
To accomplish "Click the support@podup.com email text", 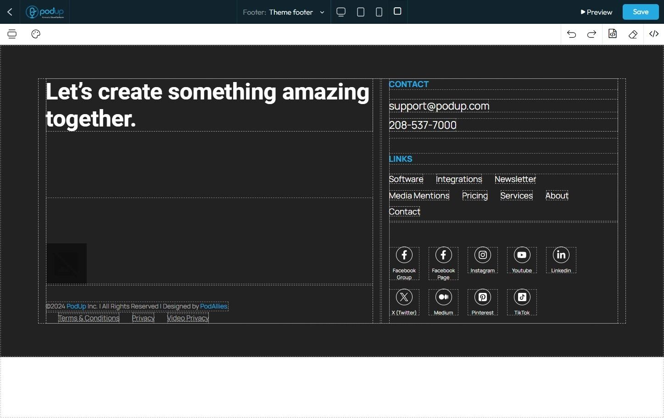I will pyautogui.click(x=439, y=106).
